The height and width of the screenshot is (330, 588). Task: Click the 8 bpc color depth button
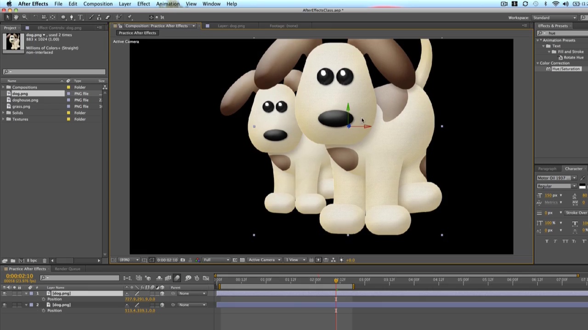tap(31, 260)
